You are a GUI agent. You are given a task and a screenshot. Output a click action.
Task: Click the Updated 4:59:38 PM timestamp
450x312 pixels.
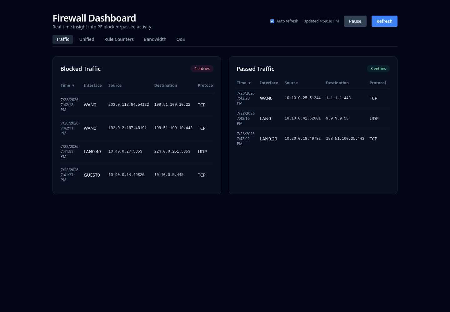tap(321, 21)
